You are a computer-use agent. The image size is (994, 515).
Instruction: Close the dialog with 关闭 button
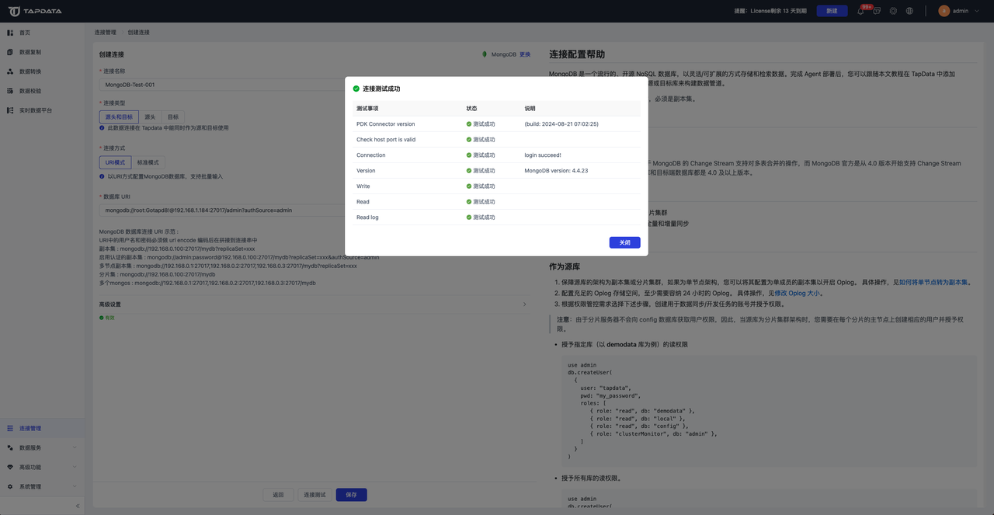click(625, 242)
